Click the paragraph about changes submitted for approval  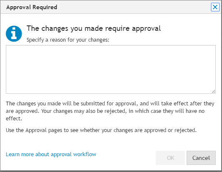[x=110, y=111]
